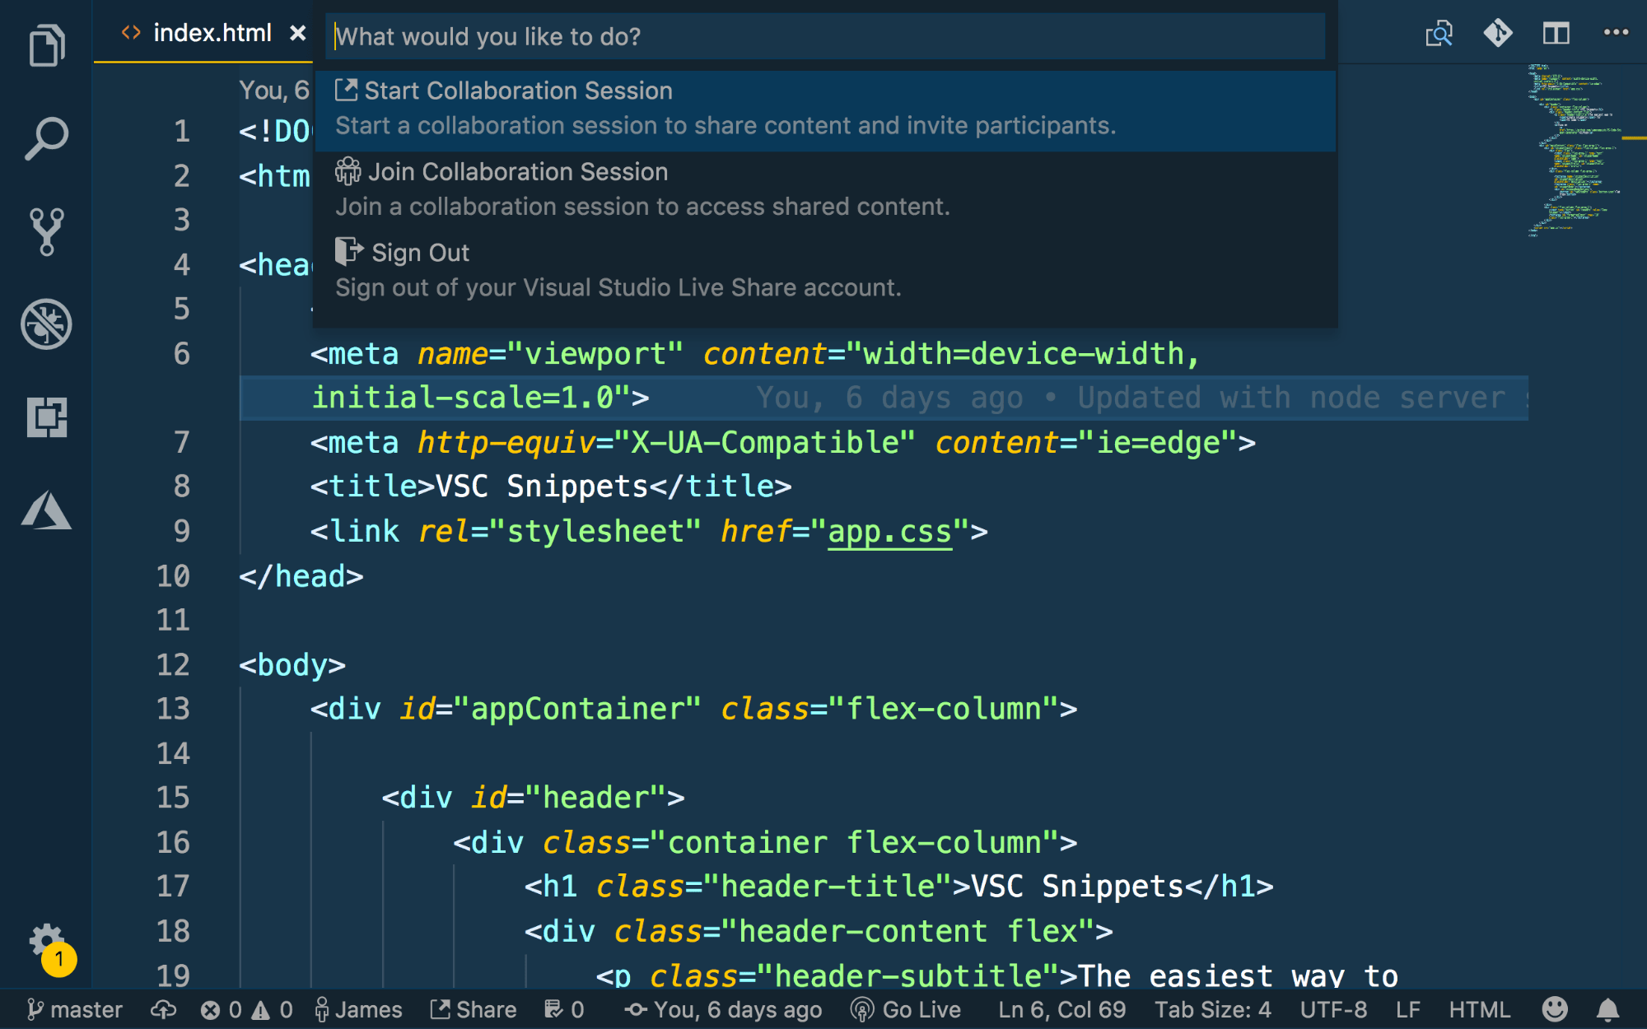Click the Manage gear icon
The image size is (1647, 1029).
click(46, 939)
